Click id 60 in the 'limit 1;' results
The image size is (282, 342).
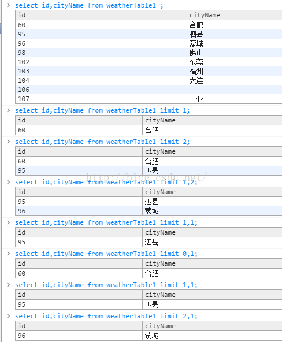[79, 130]
